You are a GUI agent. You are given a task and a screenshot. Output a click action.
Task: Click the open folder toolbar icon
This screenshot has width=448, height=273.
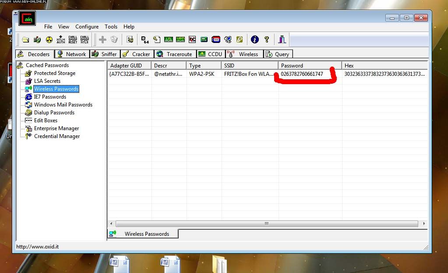tap(25, 40)
